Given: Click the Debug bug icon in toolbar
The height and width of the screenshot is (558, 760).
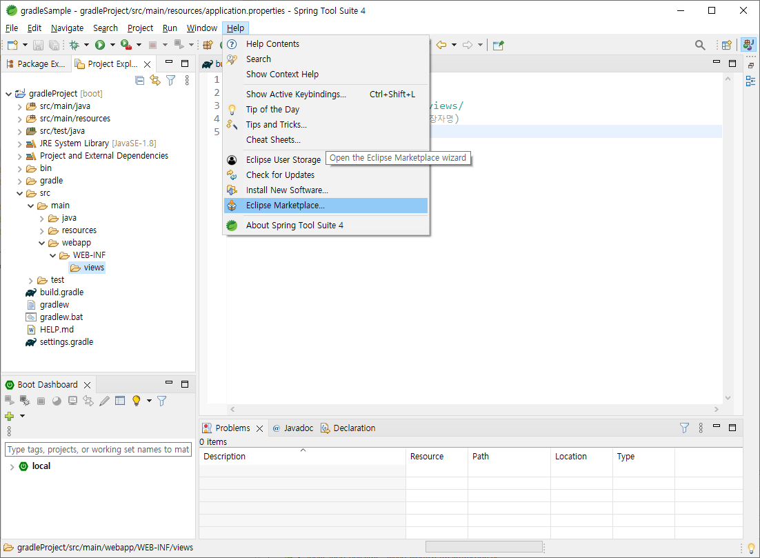Looking at the screenshot, I should point(74,45).
